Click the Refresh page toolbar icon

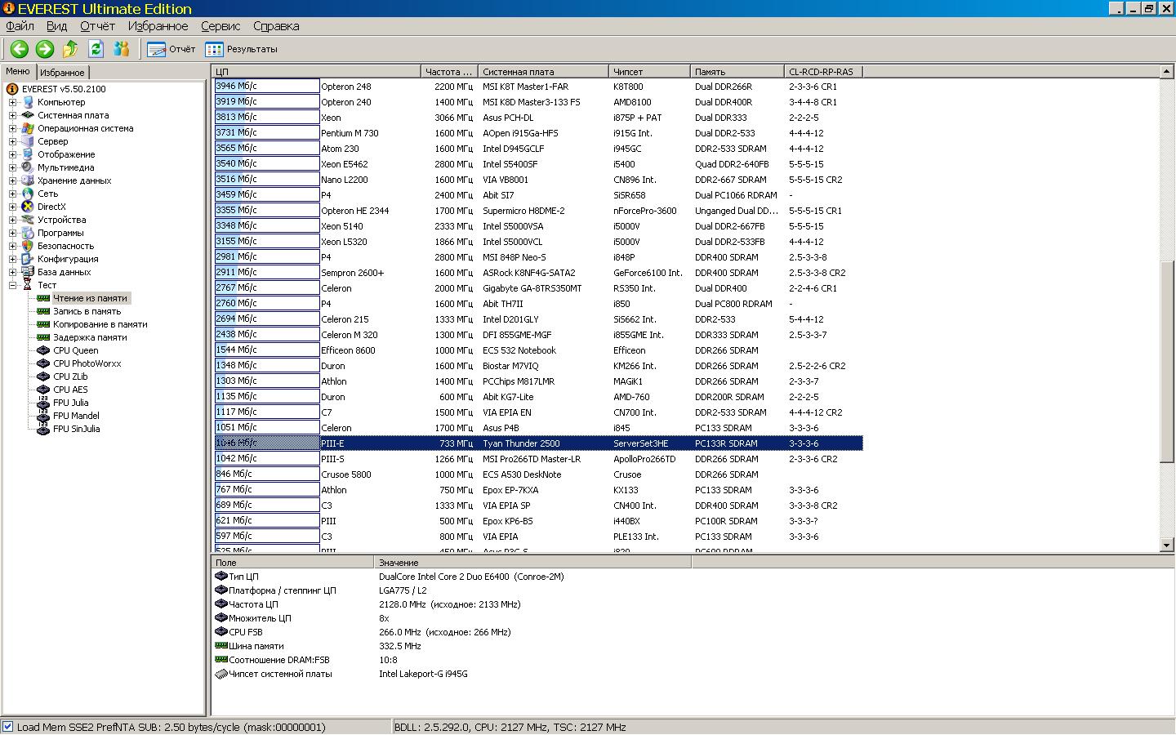(x=96, y=49)
